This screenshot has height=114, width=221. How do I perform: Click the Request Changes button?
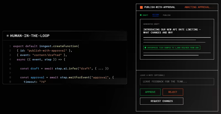162,101
